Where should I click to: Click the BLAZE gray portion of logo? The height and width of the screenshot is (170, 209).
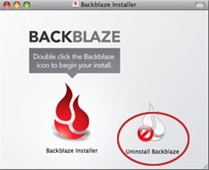pos(96,37)
